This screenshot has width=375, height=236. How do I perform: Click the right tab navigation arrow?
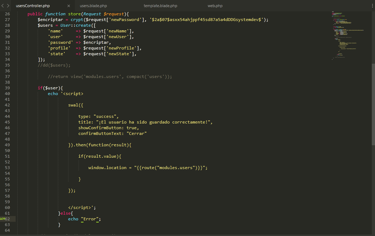tap(8, 6)
